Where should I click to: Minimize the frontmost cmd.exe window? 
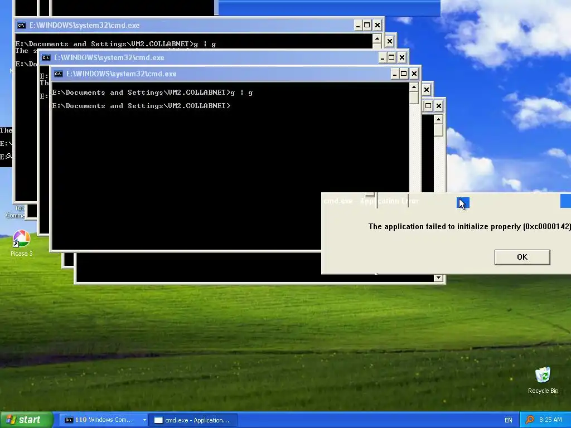pyautogui.click(x=395, y=74)
